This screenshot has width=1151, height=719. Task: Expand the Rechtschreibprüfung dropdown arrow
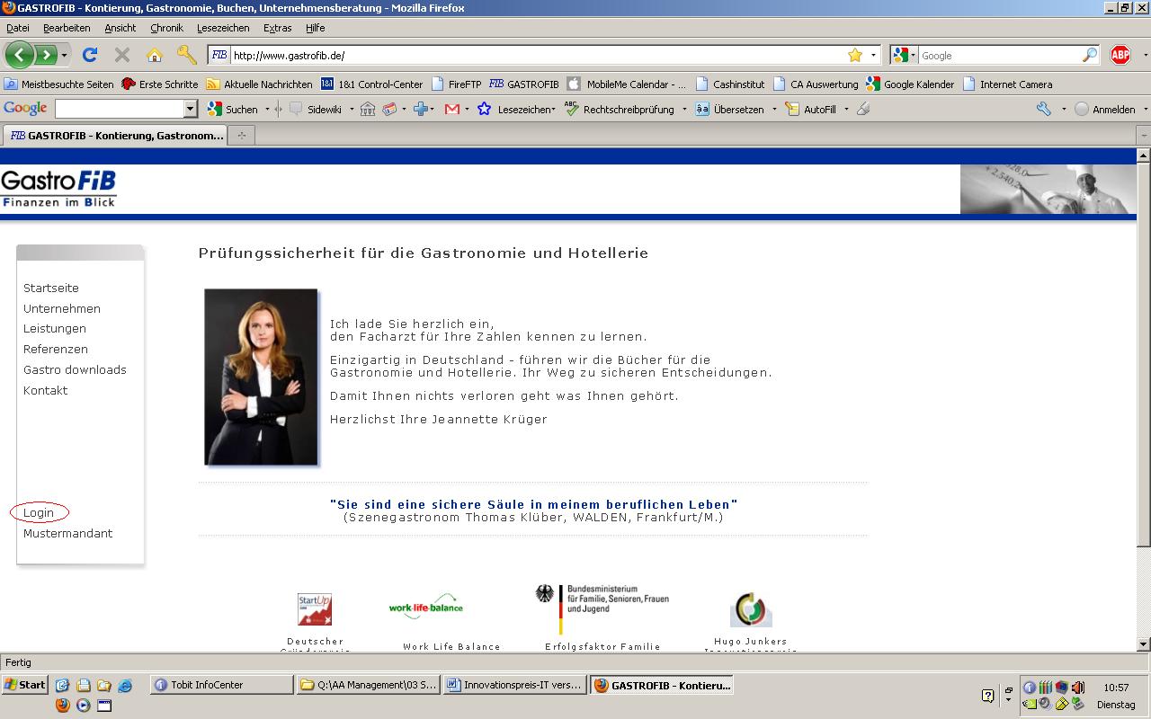tap(684, 109)
